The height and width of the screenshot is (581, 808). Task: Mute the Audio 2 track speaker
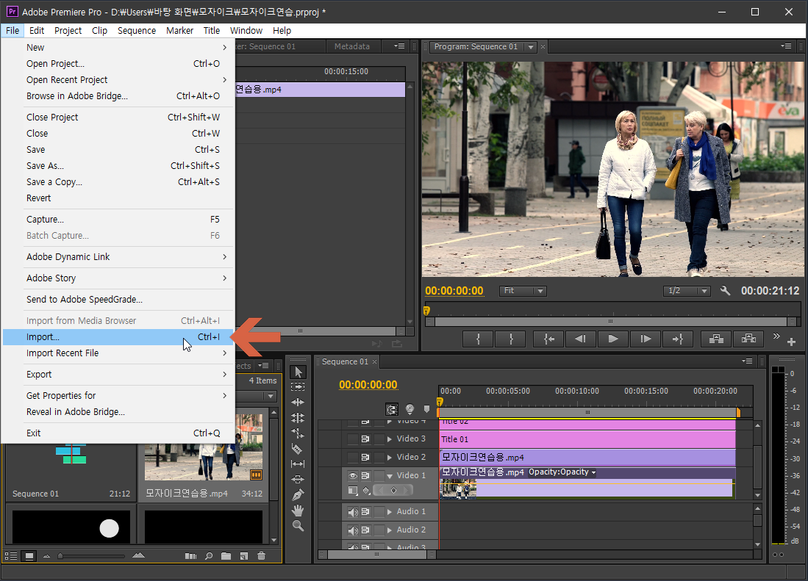pos(353,530)
